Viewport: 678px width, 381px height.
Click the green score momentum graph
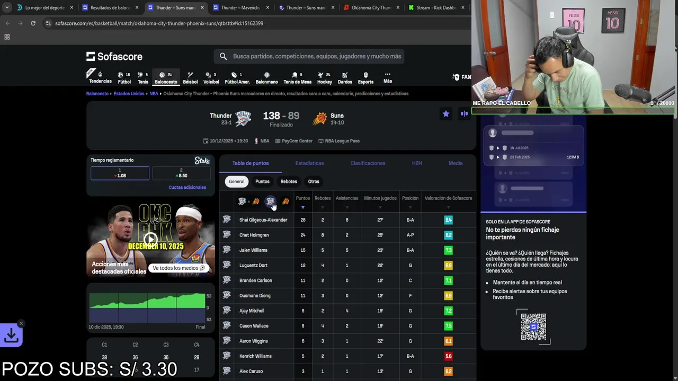147,308
